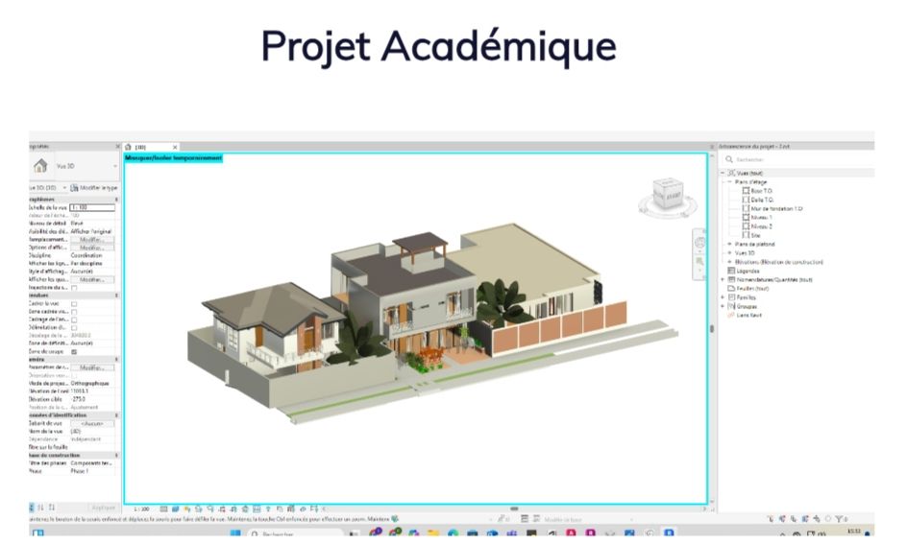907x544 pixels.
Task: Toggle Crop View on the view control bar
Action: pyautogui.click(x=222, y=509)
